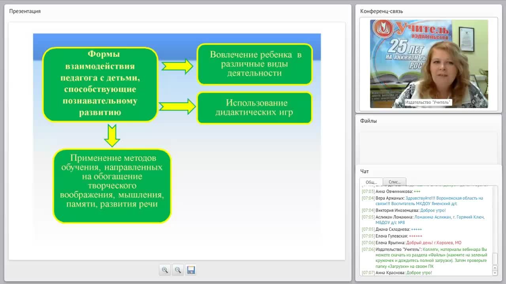Click the message from Елена Гулевская

tap(426, 236)
